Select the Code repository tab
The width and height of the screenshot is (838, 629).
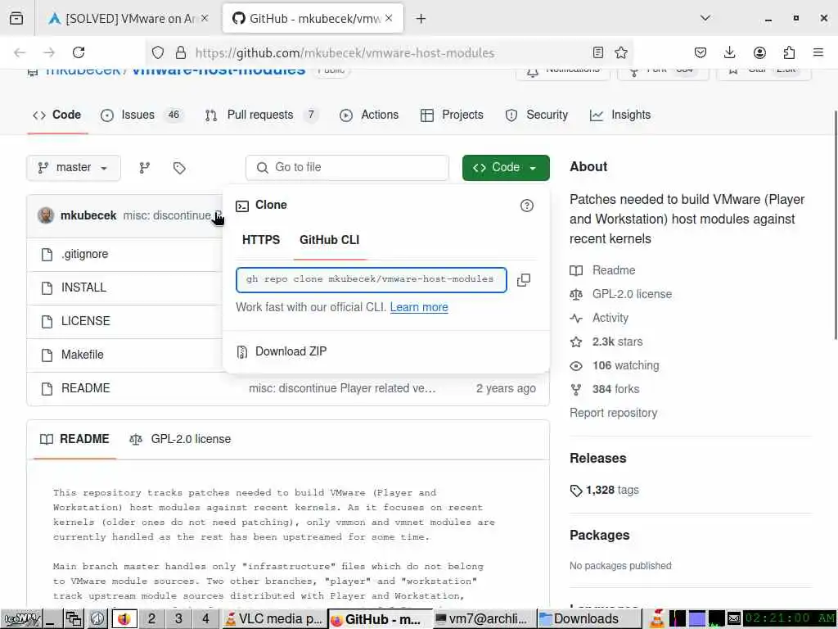point(56,115)
